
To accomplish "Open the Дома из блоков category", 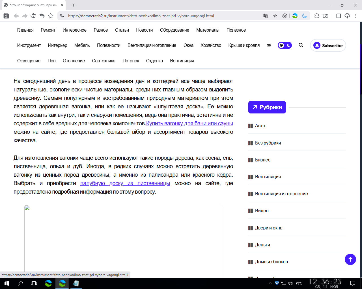I will pos(271,262).
